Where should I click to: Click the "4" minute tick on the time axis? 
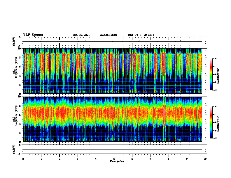click(x=96, y=159)
